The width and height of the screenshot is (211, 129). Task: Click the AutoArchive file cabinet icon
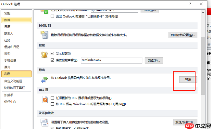pos(44,35)
